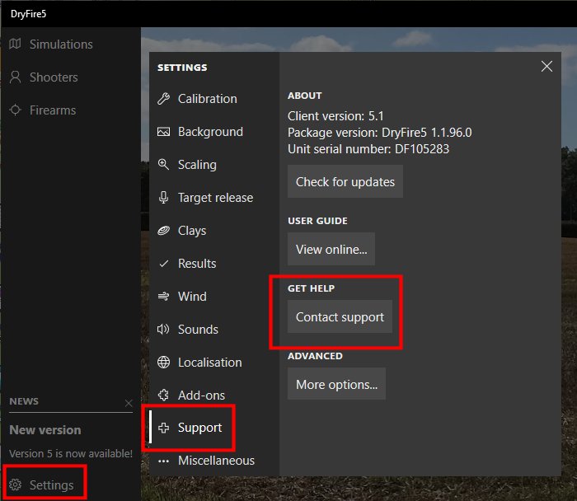Select the Wind icon

163,297
